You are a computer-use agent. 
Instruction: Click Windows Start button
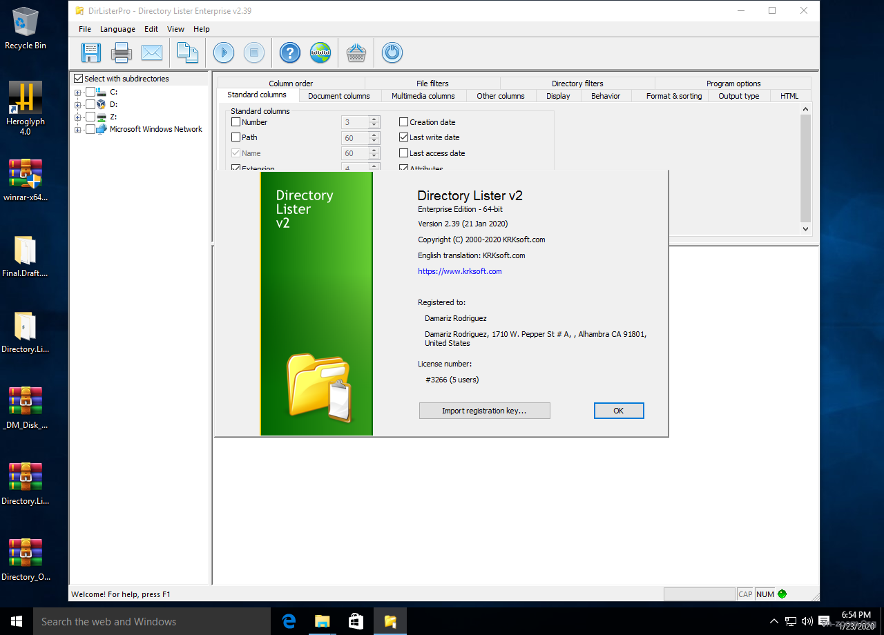tap(17, 621)
